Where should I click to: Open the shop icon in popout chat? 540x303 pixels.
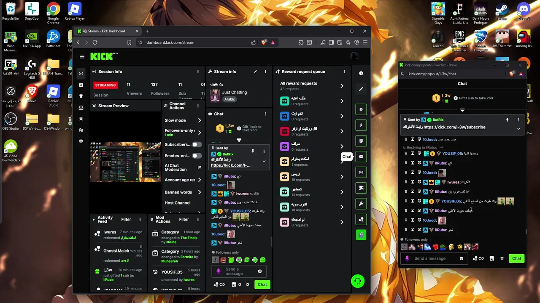[x=491, y=258]
